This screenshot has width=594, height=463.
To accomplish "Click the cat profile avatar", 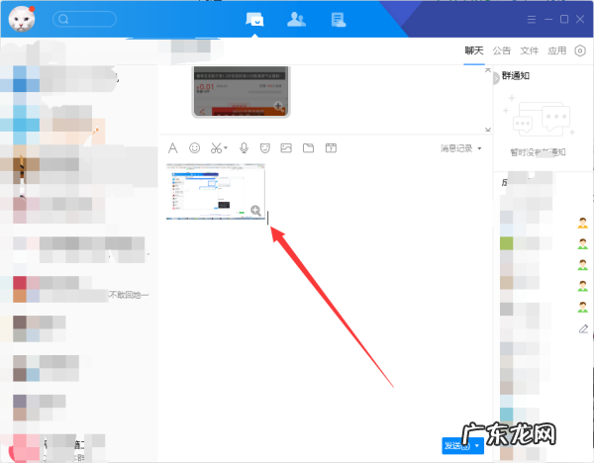I will (22, 19).
